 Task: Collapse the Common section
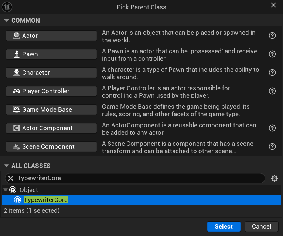(x=6, y=20)
